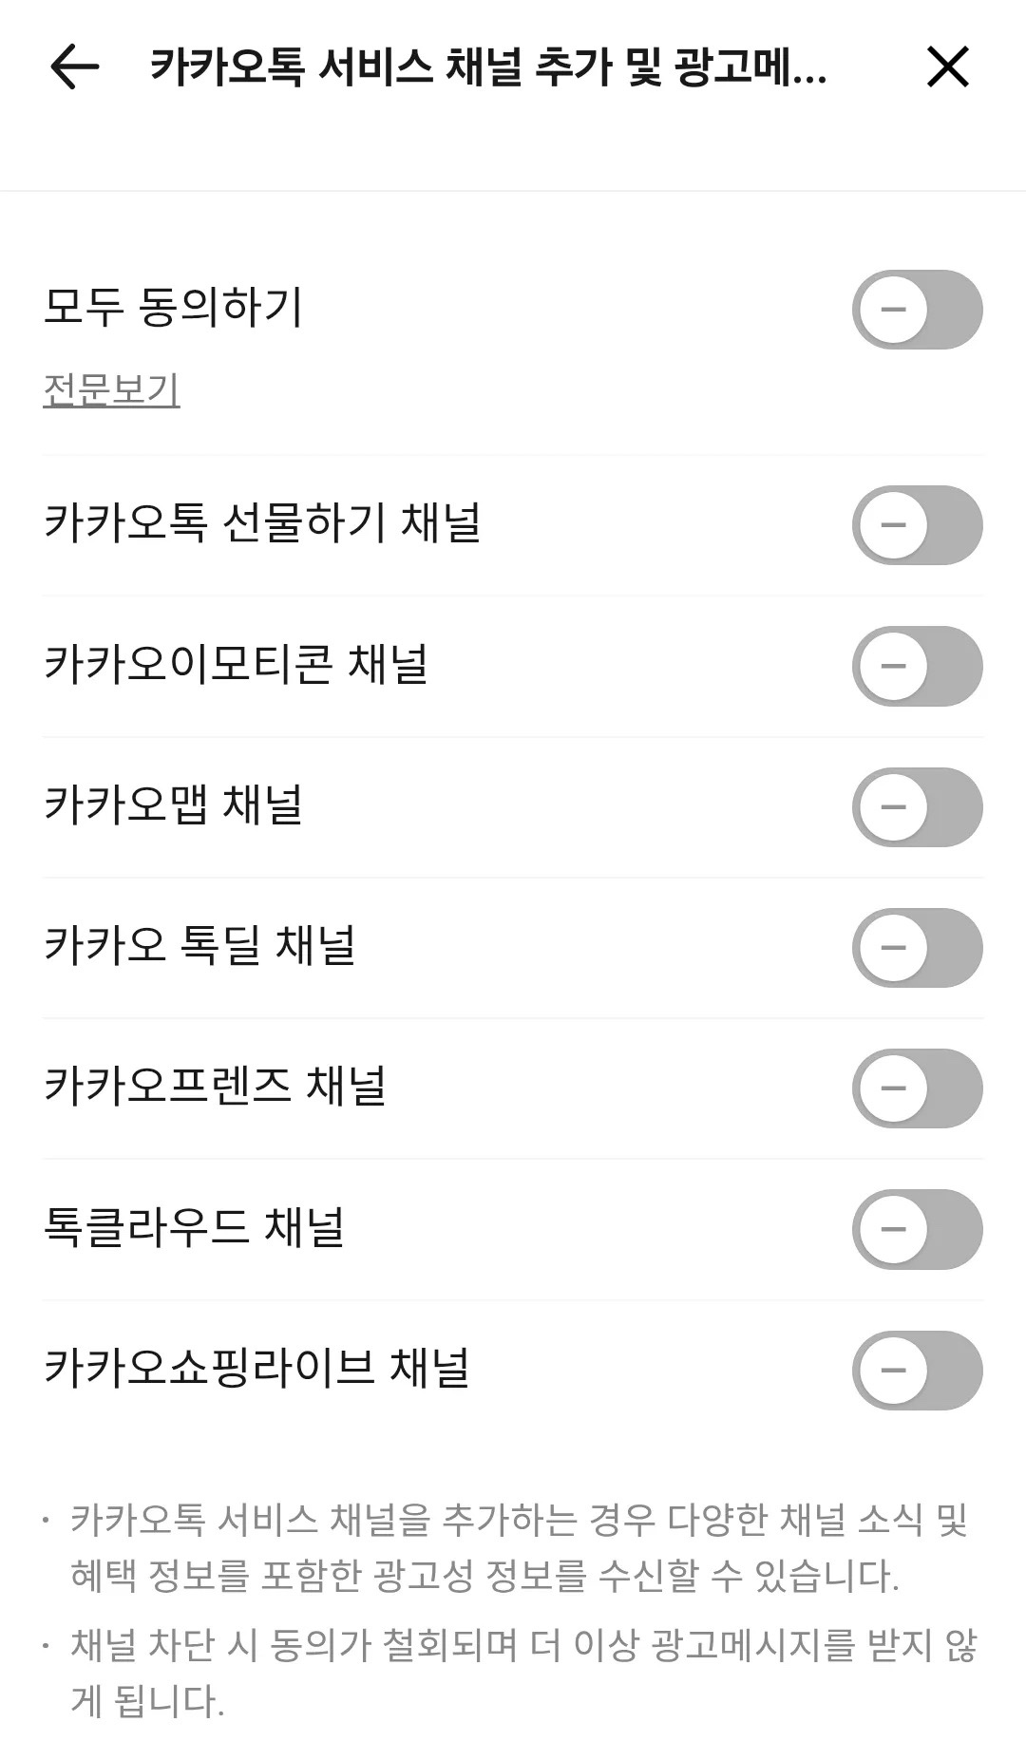Turn on the 카카오이모티콘 채널 toggle
Image resolution: width=1026 pixels, height=1760 pixels.
[917, 666]
